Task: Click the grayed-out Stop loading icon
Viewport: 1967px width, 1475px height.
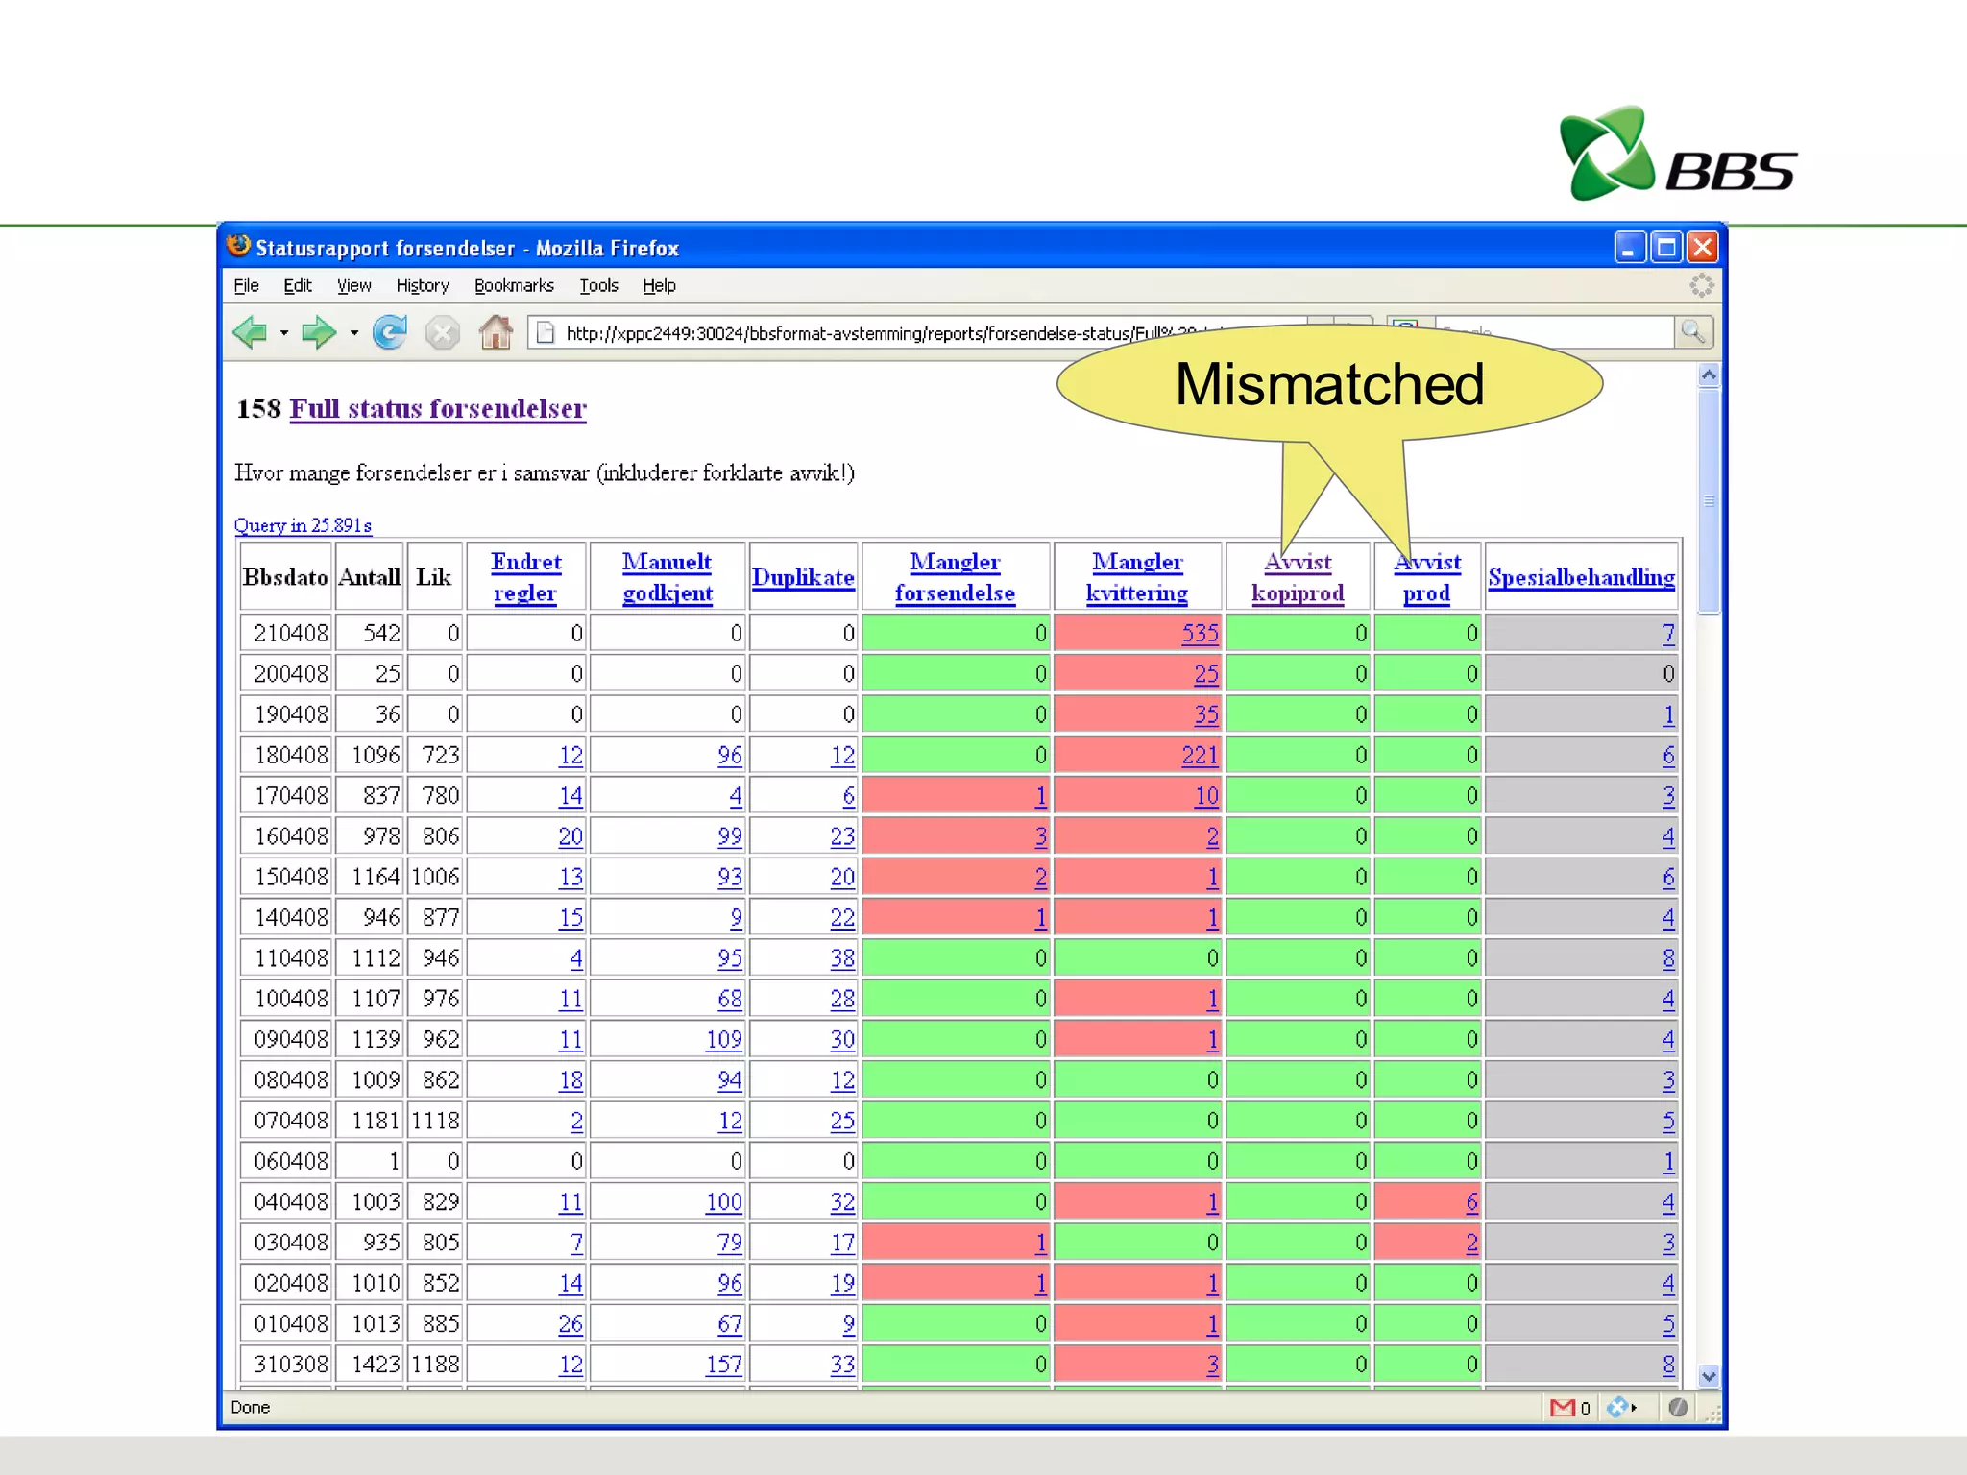Action: click(442, 333)
